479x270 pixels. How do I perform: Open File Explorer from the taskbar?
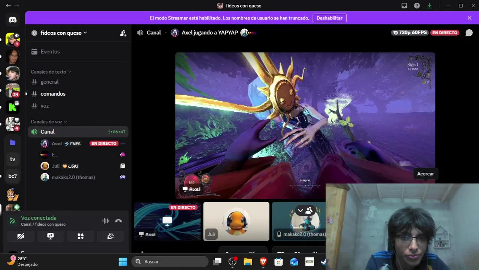point(248,261)
